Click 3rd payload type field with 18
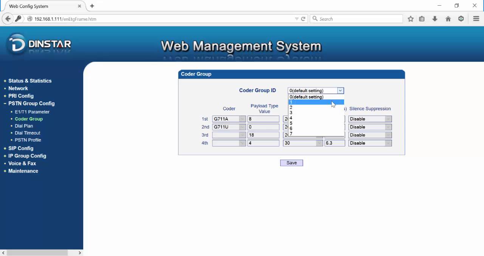 (263, 135)
